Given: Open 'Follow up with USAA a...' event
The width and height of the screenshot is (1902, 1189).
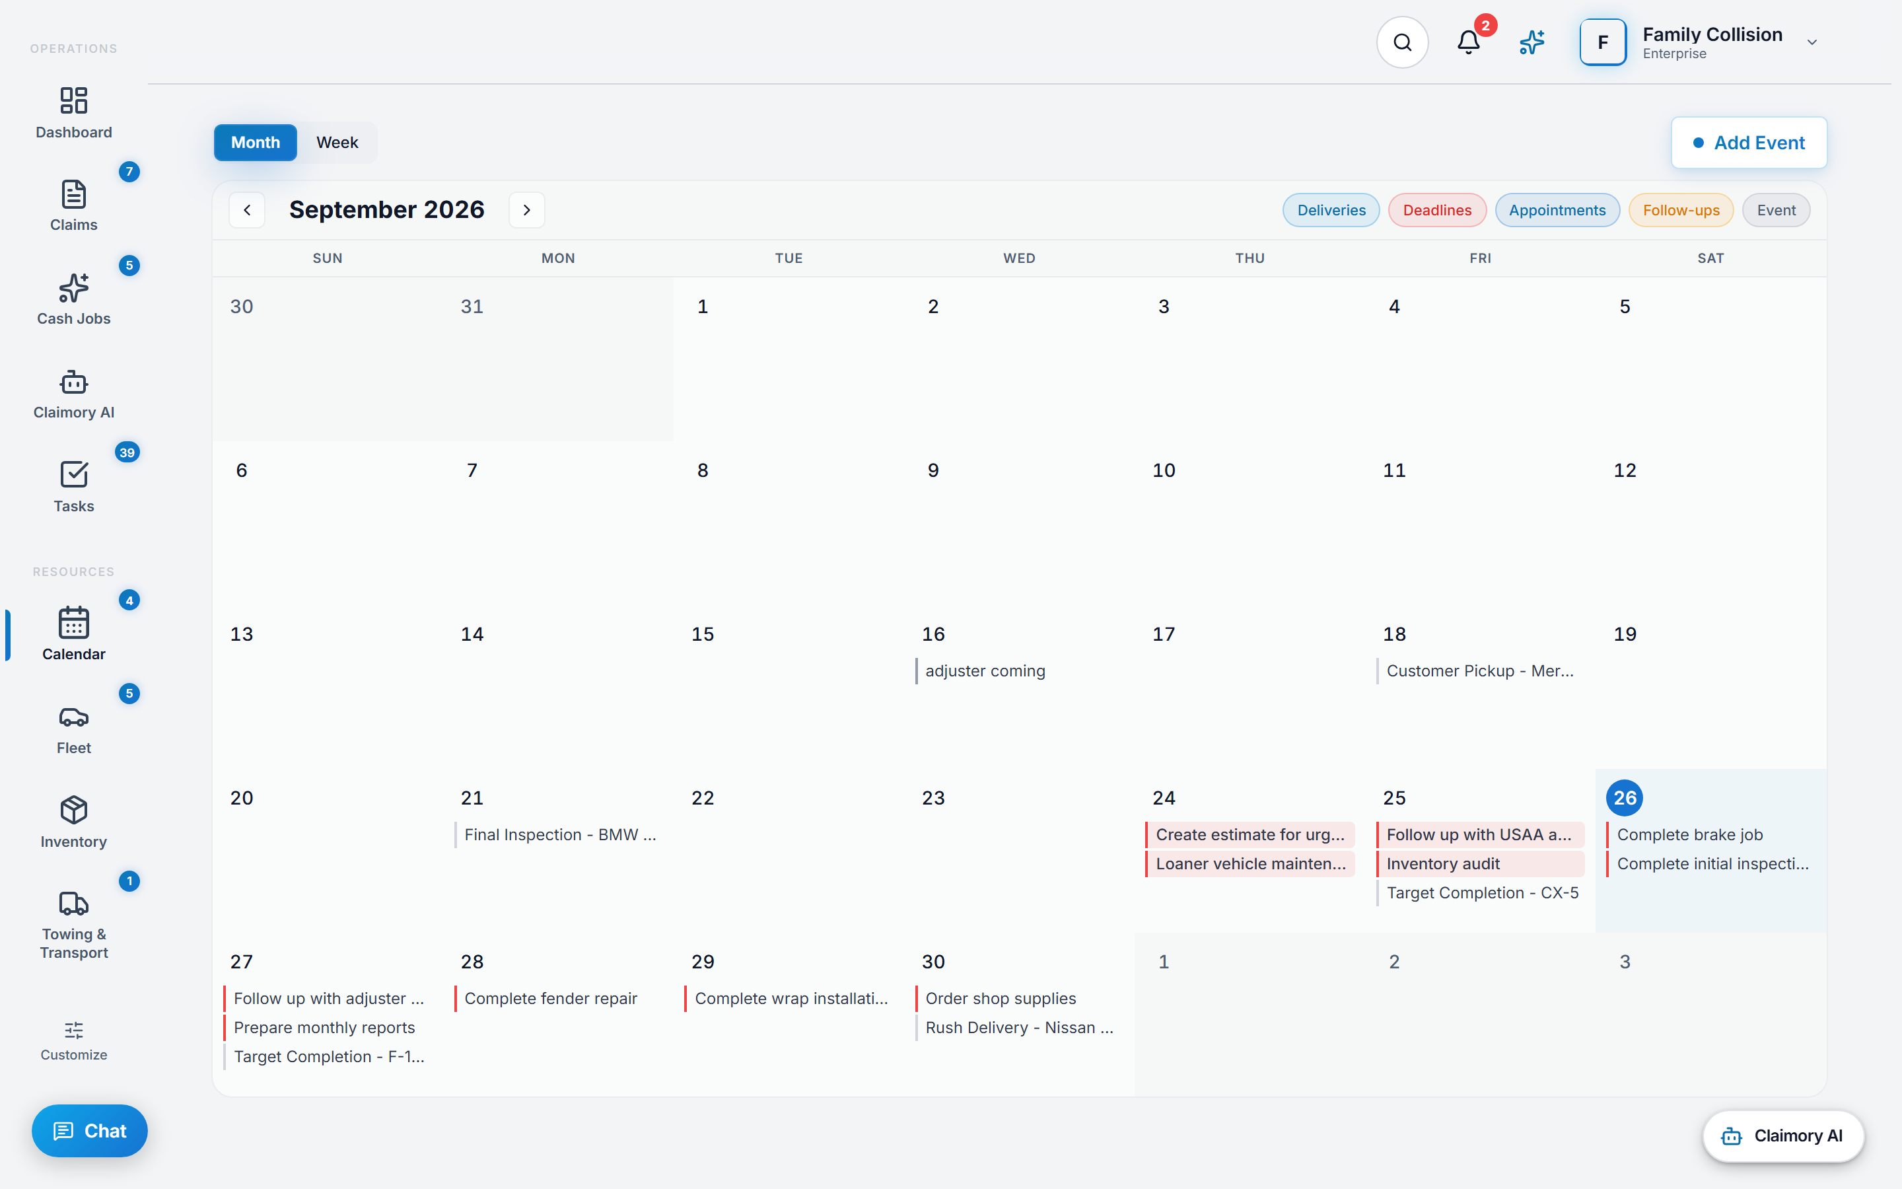Looking at the screenshot, I should [1480, 834].
